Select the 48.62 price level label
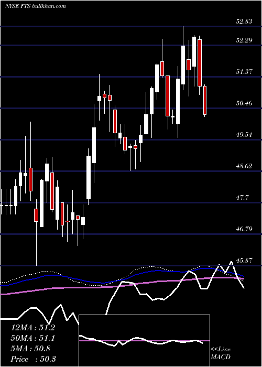 [244, 166]
